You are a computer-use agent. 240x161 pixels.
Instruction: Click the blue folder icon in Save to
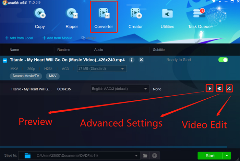27,156
